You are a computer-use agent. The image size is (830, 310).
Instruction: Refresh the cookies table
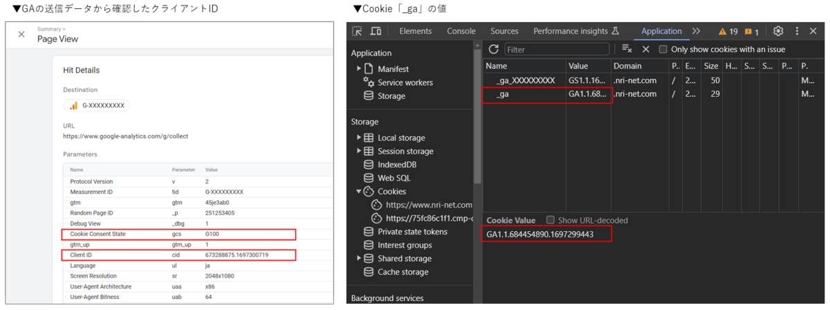pyautogui.click(x=493, y=49)
